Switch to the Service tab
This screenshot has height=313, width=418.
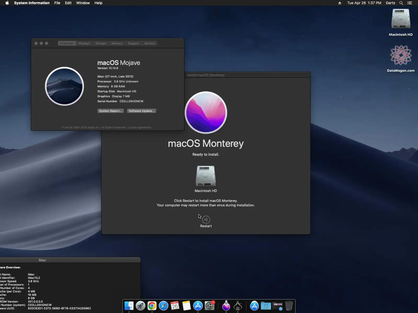149,43
